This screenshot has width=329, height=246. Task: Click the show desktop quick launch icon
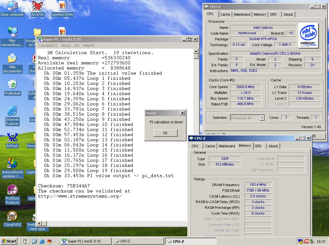(34, 242)
